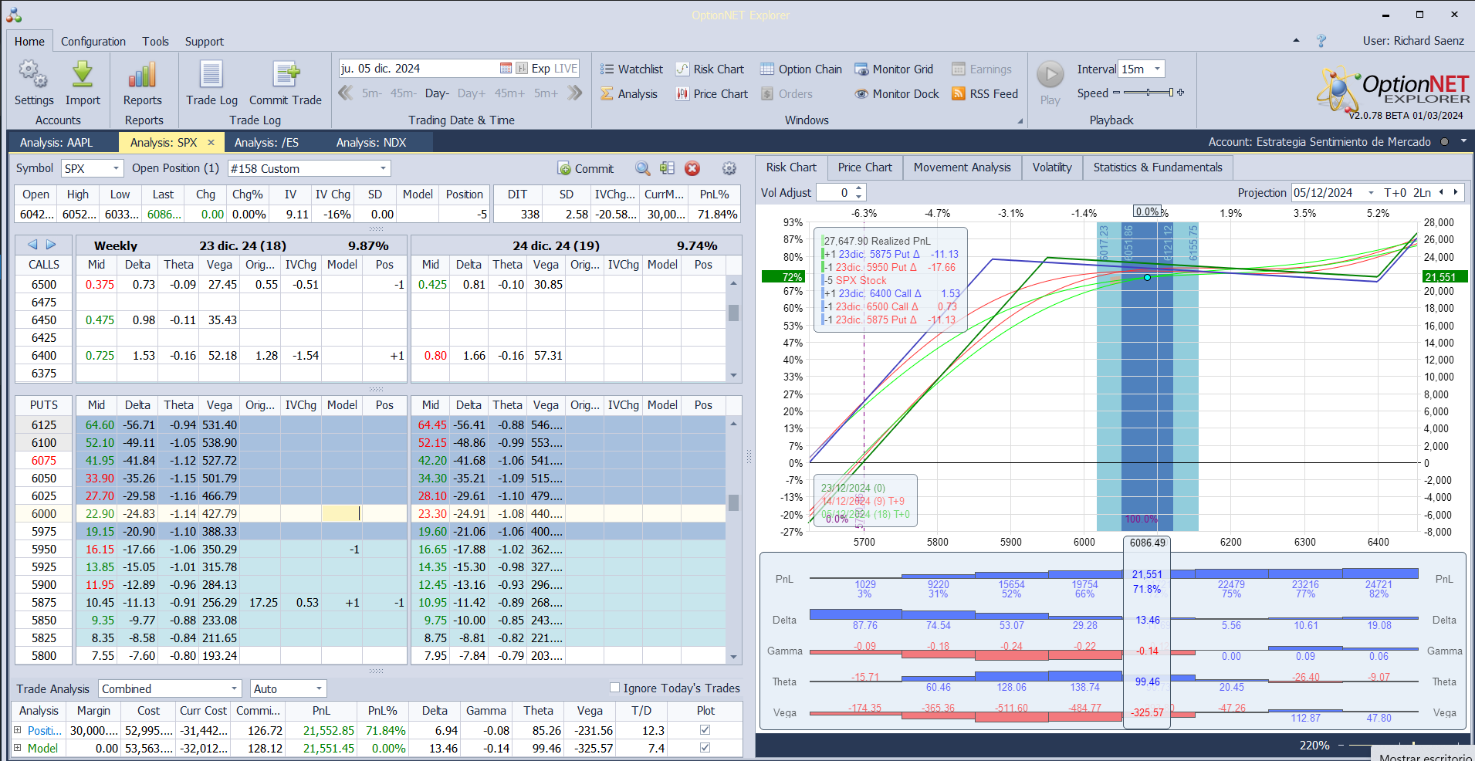The height and width of the screenshot is (761, 1475).
Task: Click the red delete position icon
Action: click(692, 168)
